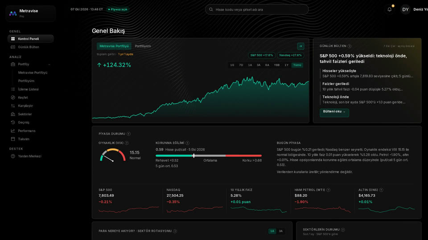Click Oynaklık (VIX) info icon
The width and height of the screenshot is (428, 240).
point(127,143)
